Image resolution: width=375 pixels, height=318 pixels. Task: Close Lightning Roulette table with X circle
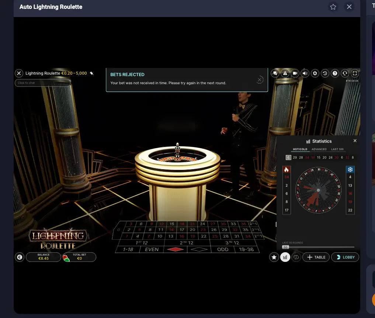click(x=19, y=73)
